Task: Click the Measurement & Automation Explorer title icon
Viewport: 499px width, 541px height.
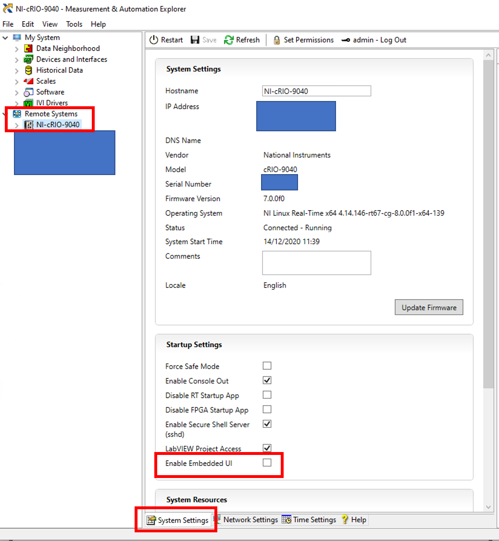Action: pyautogui.click(x=7, y=8)
